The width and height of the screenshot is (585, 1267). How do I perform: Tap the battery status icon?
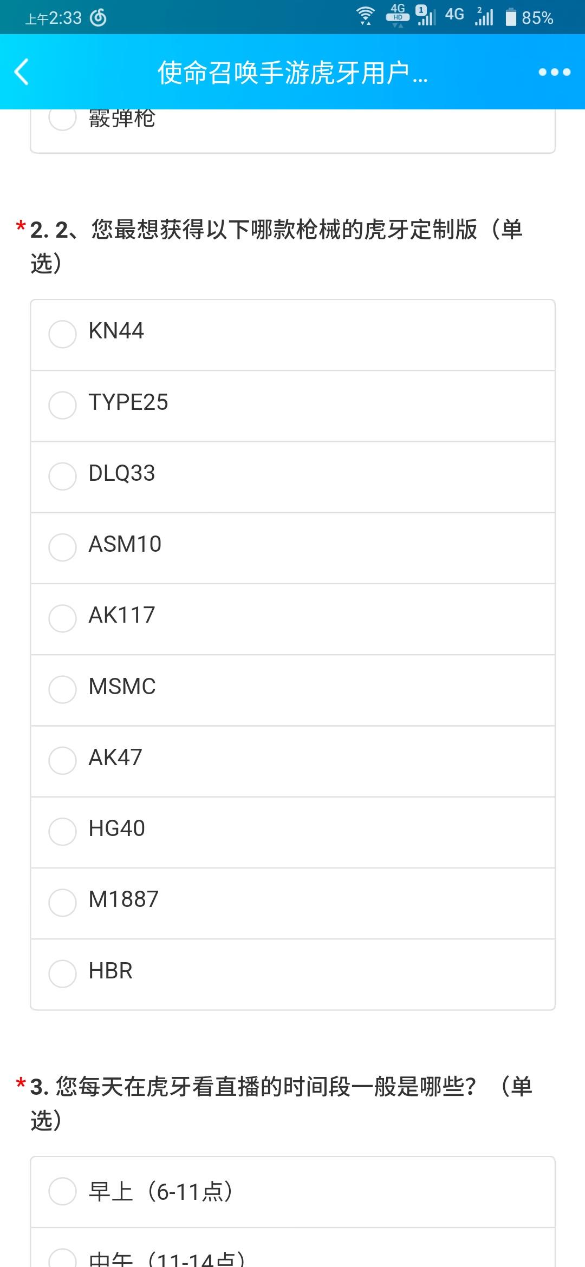pos(511,17)
